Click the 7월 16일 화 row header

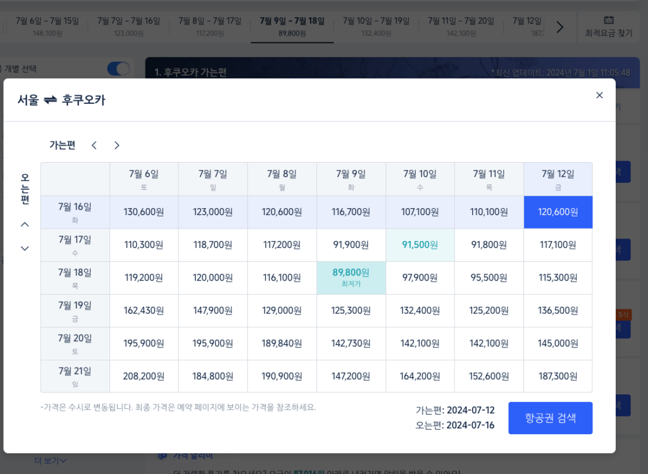coord(75,212)
